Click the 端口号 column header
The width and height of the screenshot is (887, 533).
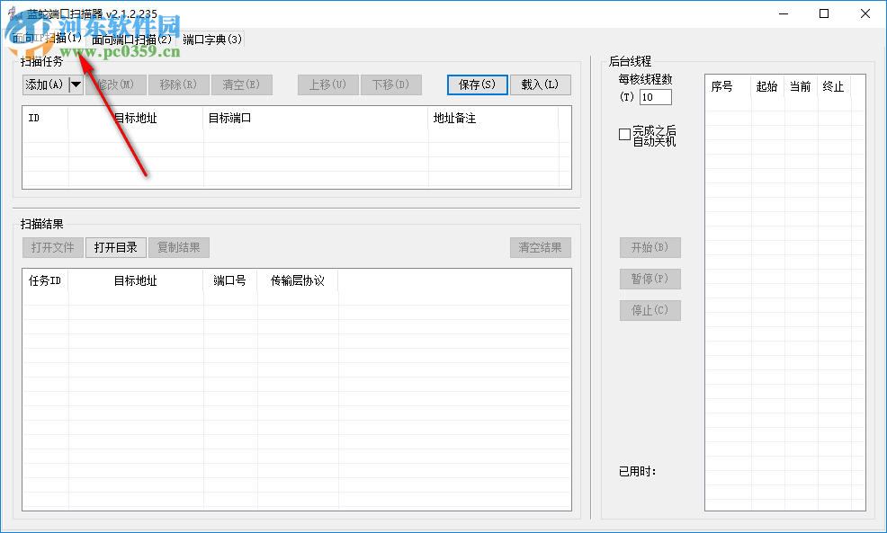(x=230, y=281)
